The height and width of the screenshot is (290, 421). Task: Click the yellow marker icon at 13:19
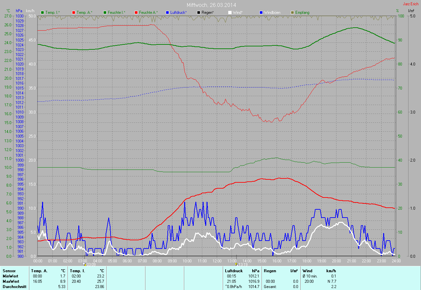[236, 264]
